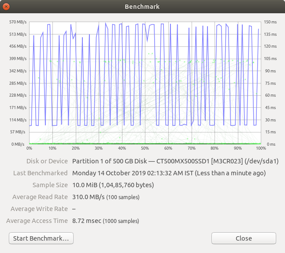285x253 pixels.
Task: Click the Start Benchmark… button
Action: pyautogui.click(x=41, y=238)
